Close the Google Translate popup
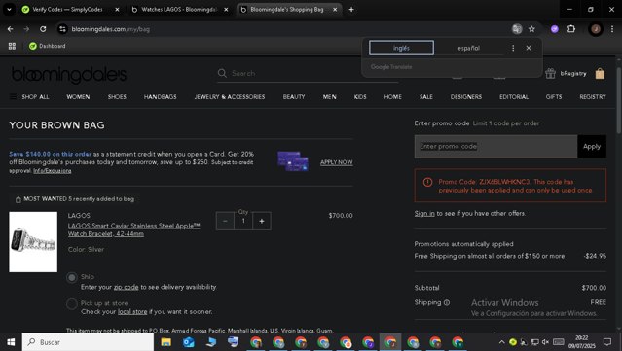This screenshot has width=622, height=351. [x=529, y=48]
